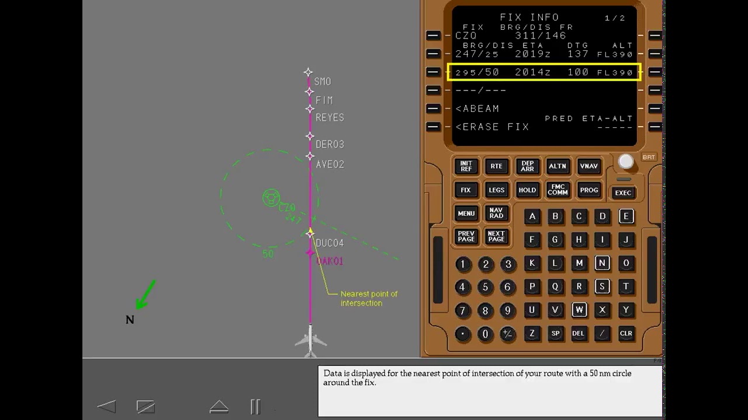Select the FIX function key
The width and height of the screenshot is (748, 420).
[466, 190]
